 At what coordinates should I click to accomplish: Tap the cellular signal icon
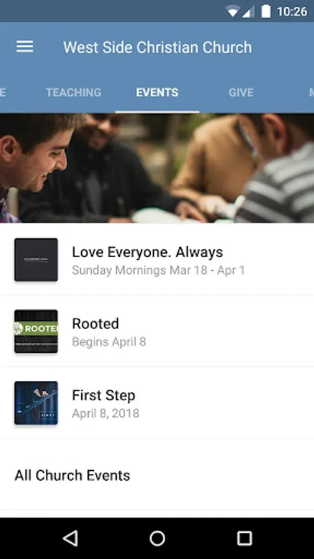pos(248,12)
